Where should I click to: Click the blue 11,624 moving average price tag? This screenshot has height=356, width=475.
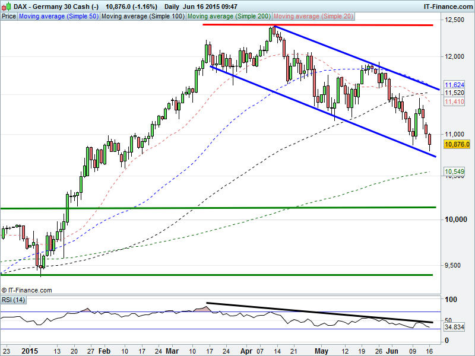(454, 85)
